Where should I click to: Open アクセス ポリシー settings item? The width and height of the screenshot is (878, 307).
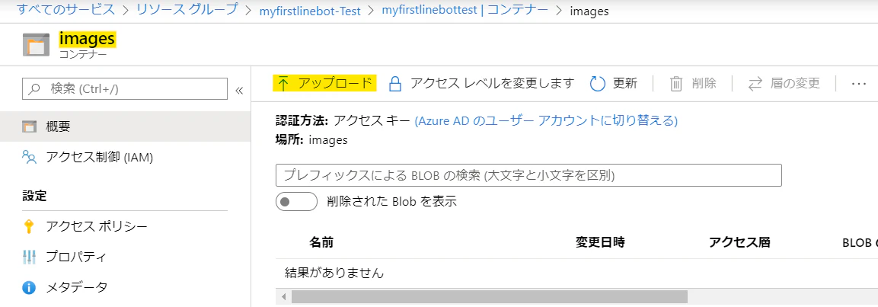point(126,227)
